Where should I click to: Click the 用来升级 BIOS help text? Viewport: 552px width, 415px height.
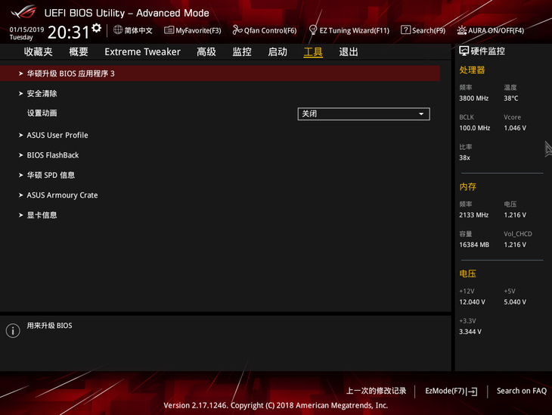pos(50,326)
